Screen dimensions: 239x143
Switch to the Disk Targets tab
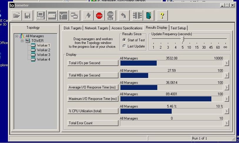coord(73,28)
